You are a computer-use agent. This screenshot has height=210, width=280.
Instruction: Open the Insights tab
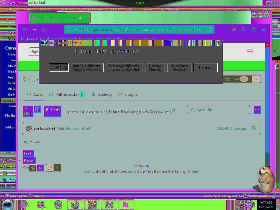pos(129,94)
